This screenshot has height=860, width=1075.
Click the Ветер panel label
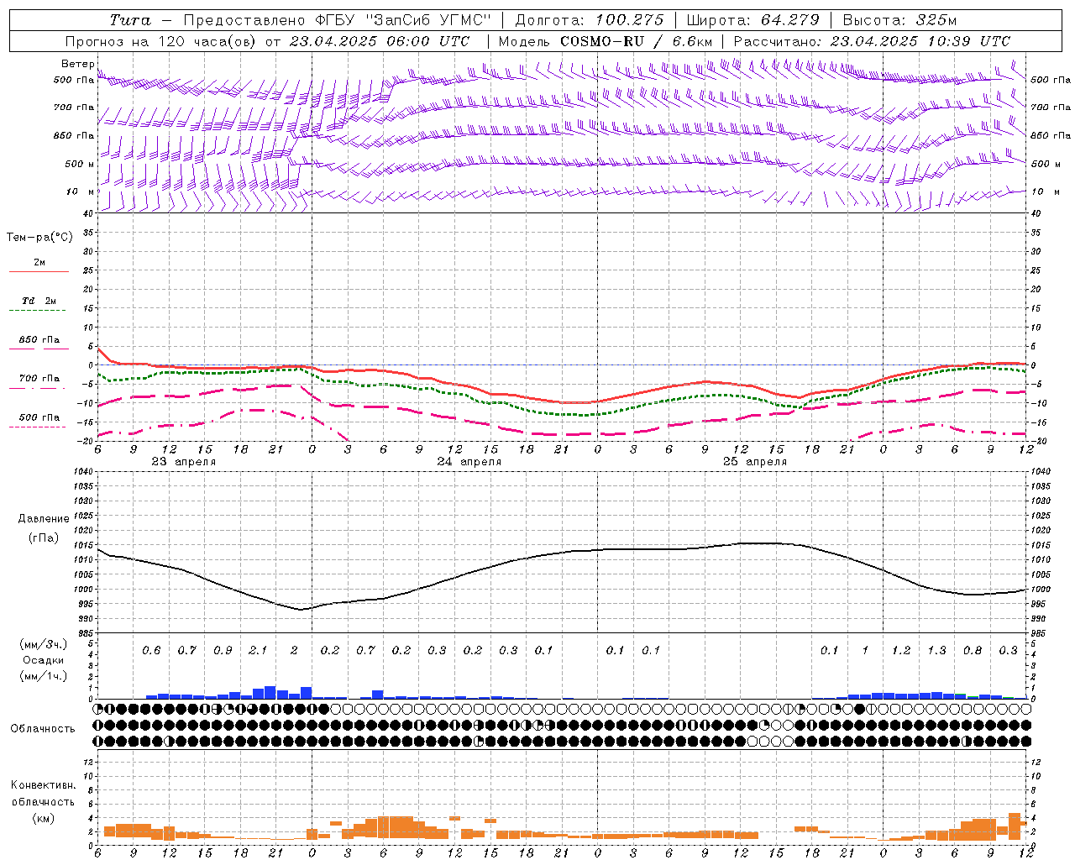[78, 64]
